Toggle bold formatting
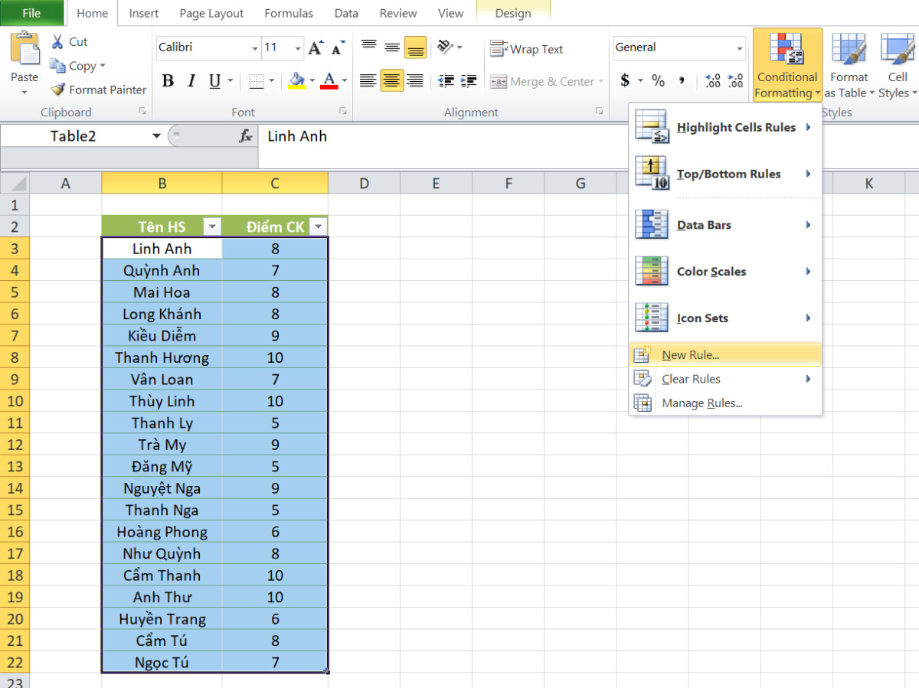The height and width of the screenshot is (688, 919). click(168, 80)
